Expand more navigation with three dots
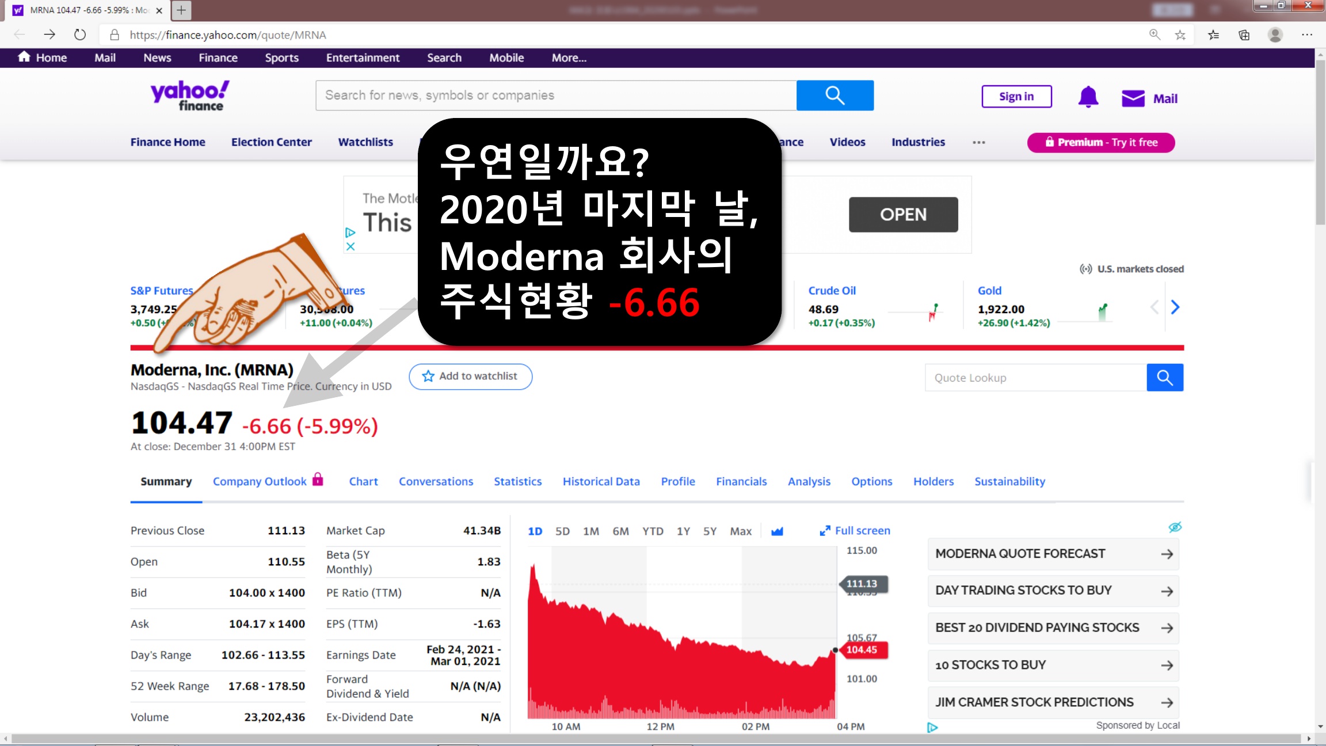 979,142
